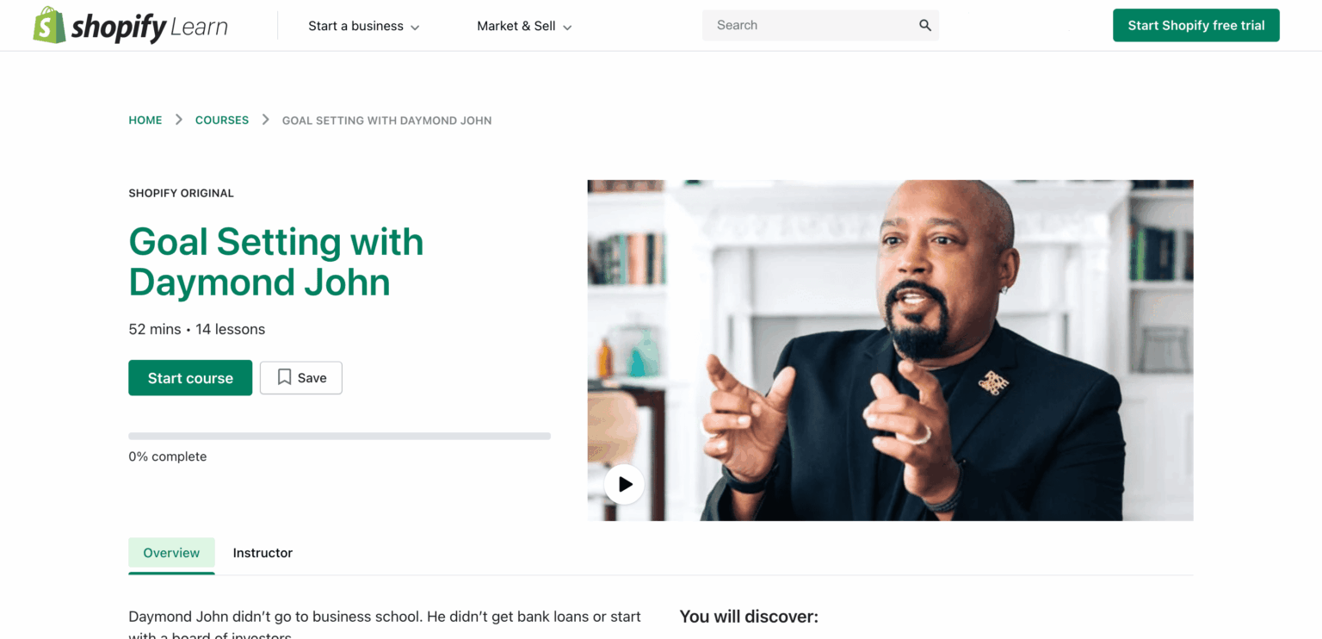Click the search magnifying glass icon
1322x639 pixels.
point(924,25)
